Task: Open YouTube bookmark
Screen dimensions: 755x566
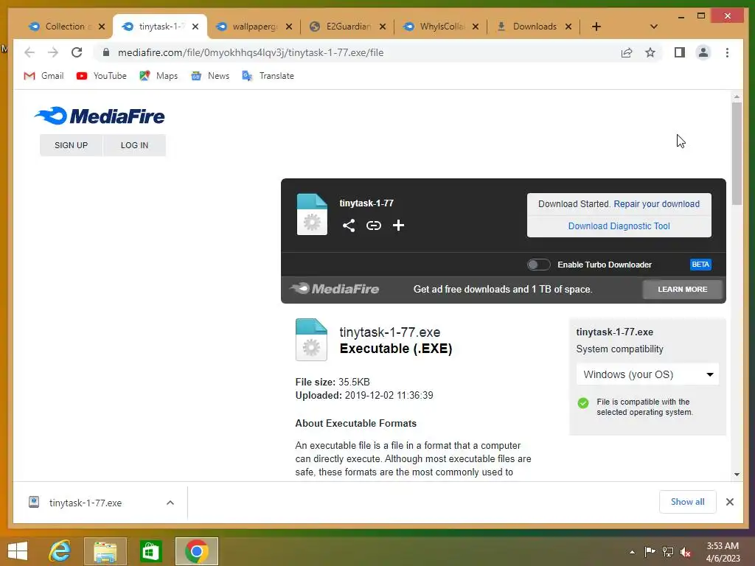Action: 101,76
